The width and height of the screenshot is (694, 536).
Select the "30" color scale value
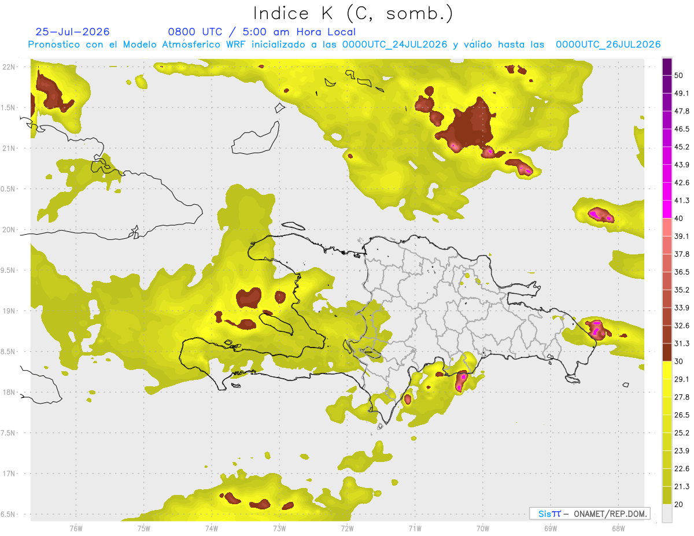pyautogui.click(x=679, y=361)
